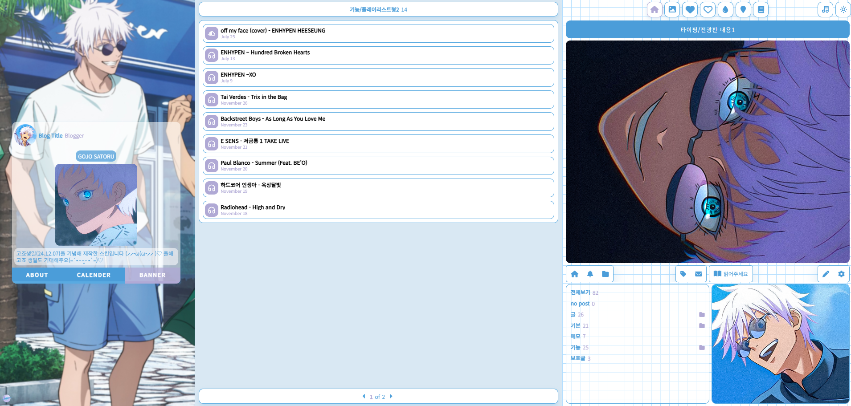
Task: Click headphone icon of E SENS track
Action: [211, 144]
